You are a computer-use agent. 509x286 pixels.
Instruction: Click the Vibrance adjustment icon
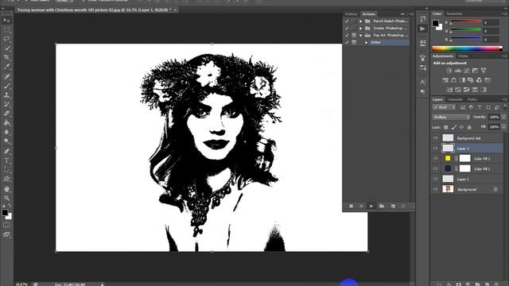pyautogui.click(x=484, y=71)
